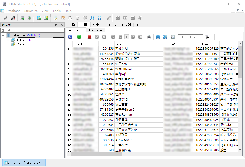The height and width of the screenshot is (167, 245).
Task: Select the Views tree item
Action: (21, 45)
